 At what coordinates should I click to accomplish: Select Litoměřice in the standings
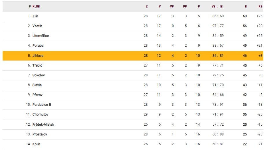(40, 36)
